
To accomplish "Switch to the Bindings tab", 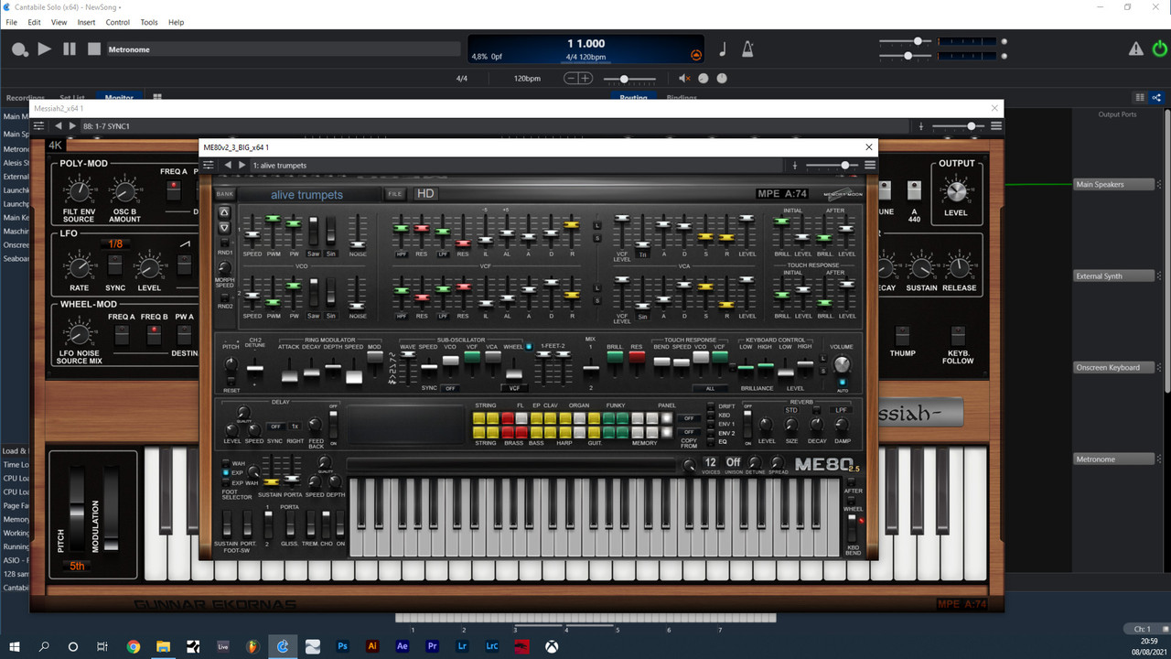I will (682, 97).
